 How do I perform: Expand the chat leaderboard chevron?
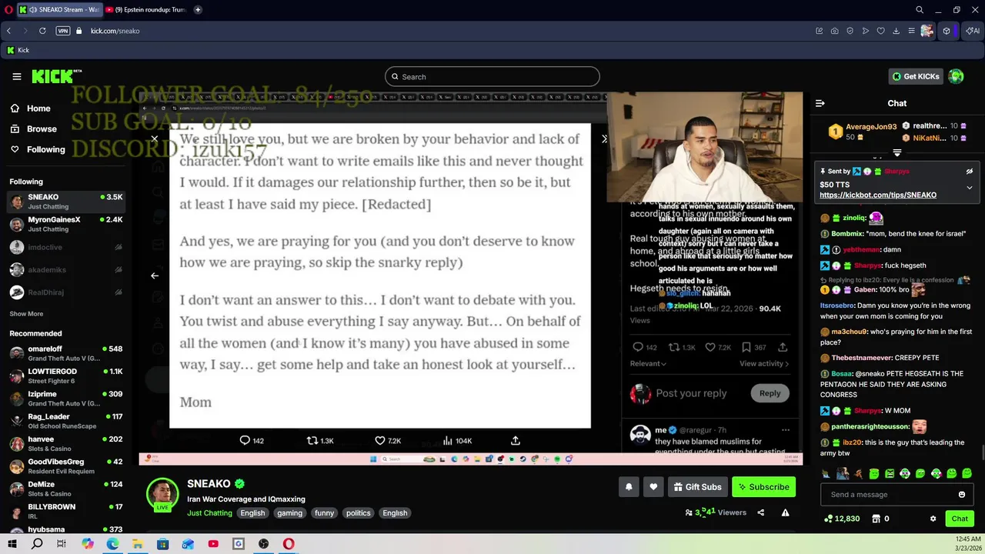[x=897, y=152]
